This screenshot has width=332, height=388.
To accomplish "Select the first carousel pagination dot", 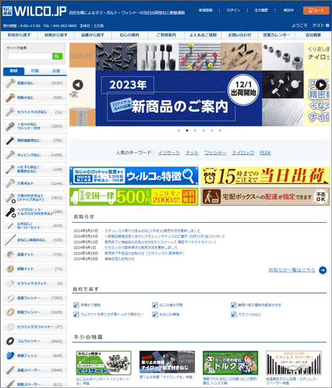I will tap(179, 131).
